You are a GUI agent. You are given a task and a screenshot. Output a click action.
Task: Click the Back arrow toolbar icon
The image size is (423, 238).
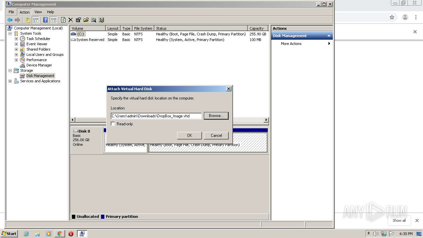[x=10, y=20]
